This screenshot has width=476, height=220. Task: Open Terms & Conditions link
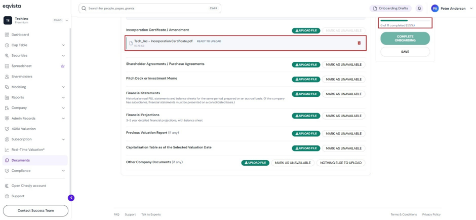[x=404, y=214]
